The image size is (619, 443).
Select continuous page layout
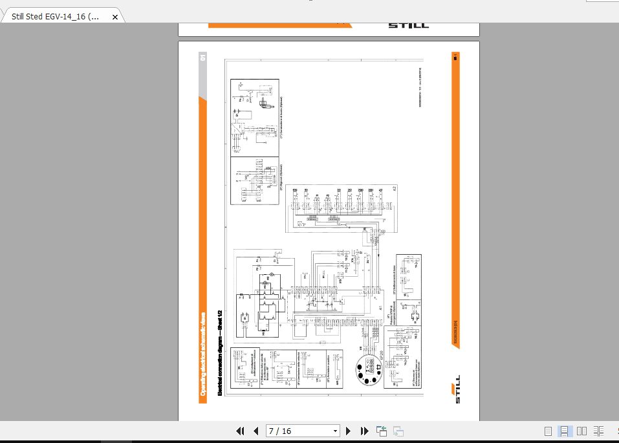[x=565, y=431]
